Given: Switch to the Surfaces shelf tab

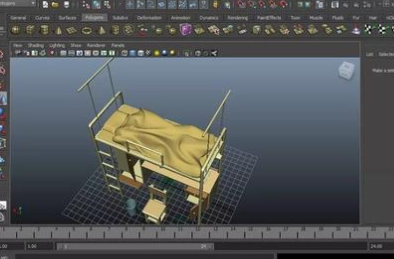Looking at the screenshot, I should coord(67,18).
